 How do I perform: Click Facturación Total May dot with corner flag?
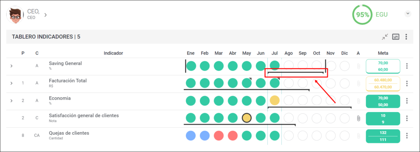click(x=247, y=83)
